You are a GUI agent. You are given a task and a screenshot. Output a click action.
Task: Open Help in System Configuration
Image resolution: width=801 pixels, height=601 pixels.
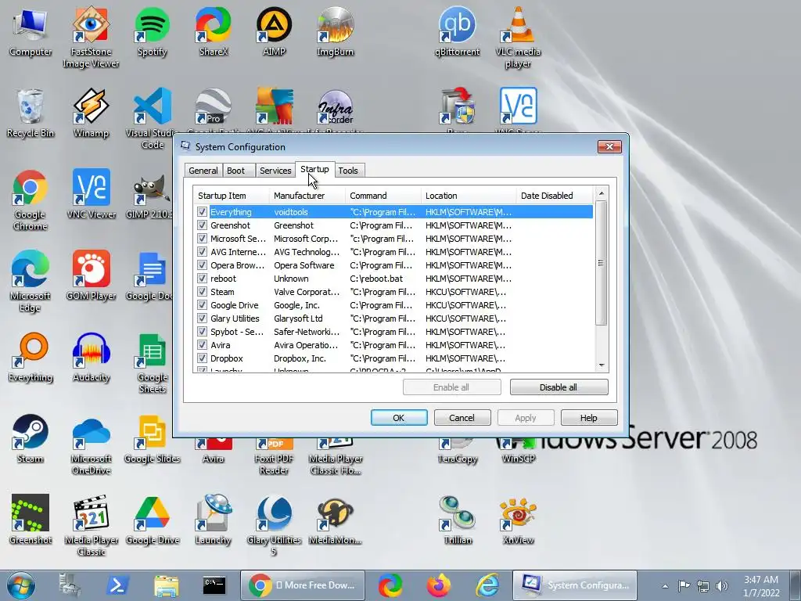[589, 418]
